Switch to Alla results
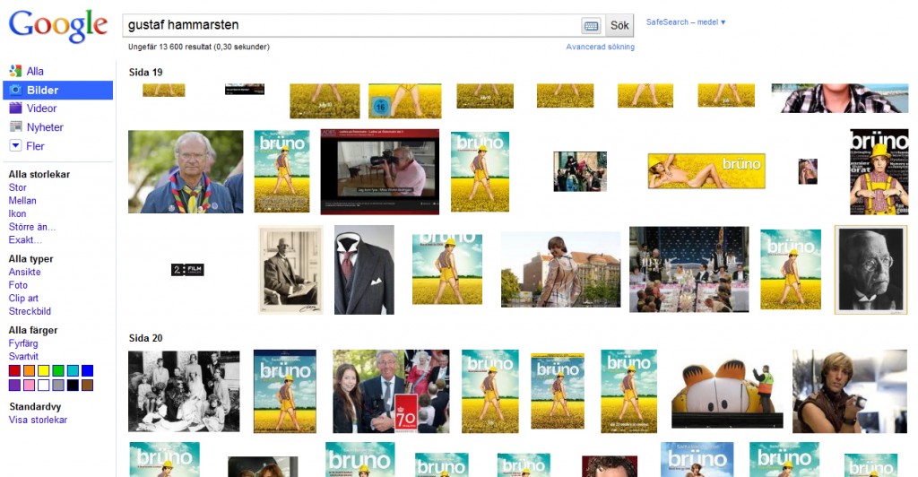The image size is (918, 477). [x=35, y=72]
